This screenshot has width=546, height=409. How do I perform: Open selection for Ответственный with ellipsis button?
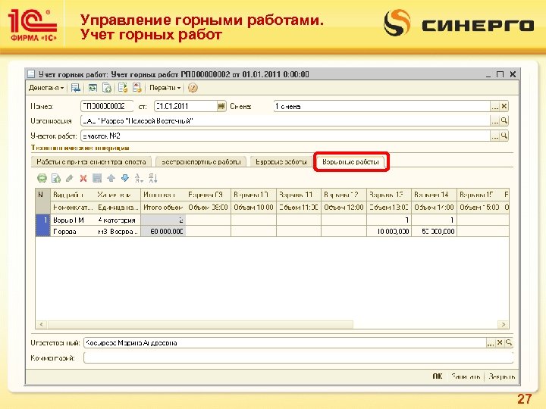tap(491, 343)
